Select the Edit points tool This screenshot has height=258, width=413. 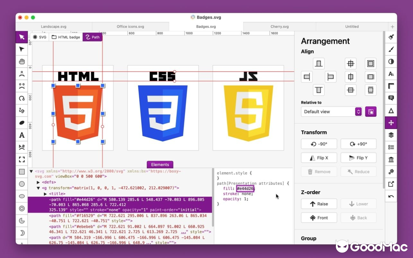[x=22, y=49]
